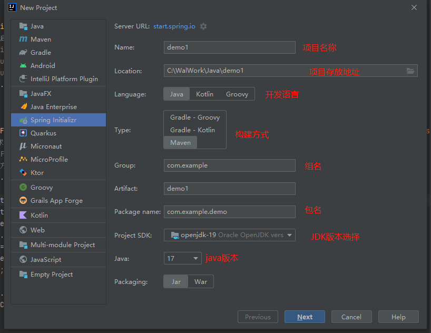Click the Gradle elephant icon
This screenshot has width=431, height=333.
(23, 53)
